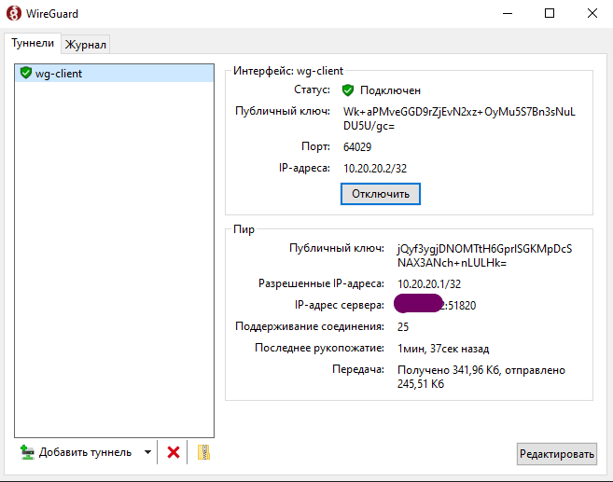This screenshot has height=482, width=613.
Task: Expand the Добавить туннель dropdown arrow
Action: [x=147, y=452]
